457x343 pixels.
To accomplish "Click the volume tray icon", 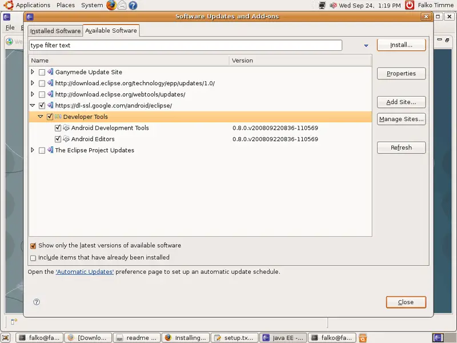I will pyautogui.click(x=333, y=5).
